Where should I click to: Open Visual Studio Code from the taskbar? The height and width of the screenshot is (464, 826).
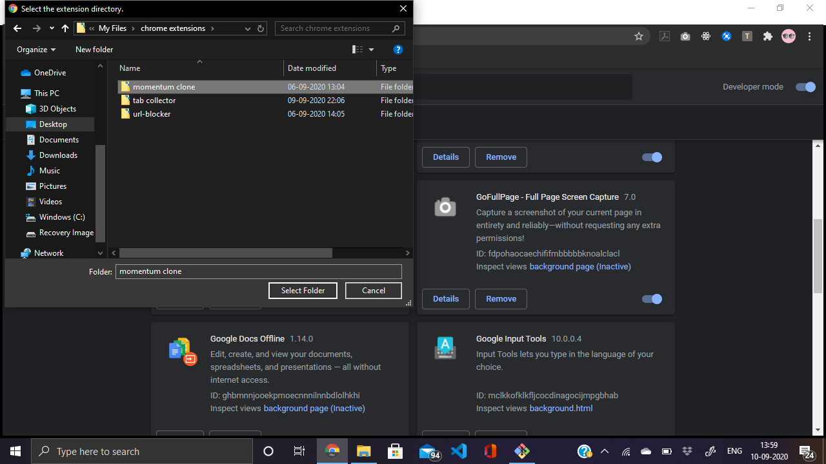tap(459, 451)
